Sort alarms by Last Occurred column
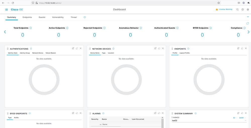This screenshot has height=128, width=251. pos(138,119)
